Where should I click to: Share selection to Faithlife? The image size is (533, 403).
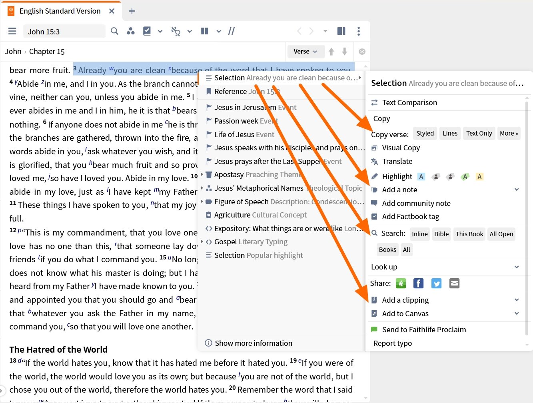401,283
